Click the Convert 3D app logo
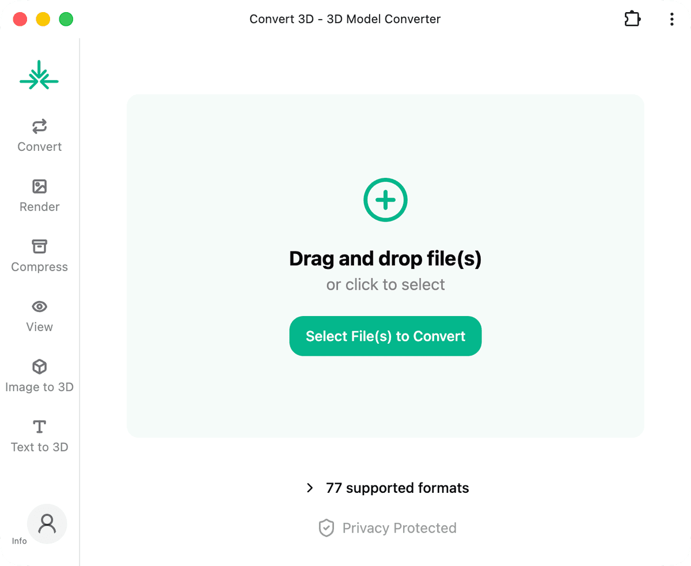The height and width of the screenshot is (566, 691). coord(39,74)
